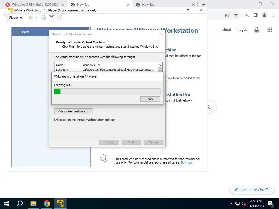Click the wizard's bottom Cancel button
The height and width of the screenshot is (209, 279).
(x=153, y=142)
